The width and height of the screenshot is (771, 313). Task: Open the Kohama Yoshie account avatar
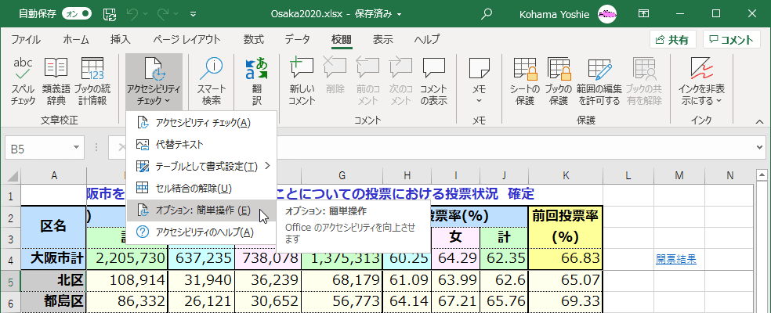(608, 14)
